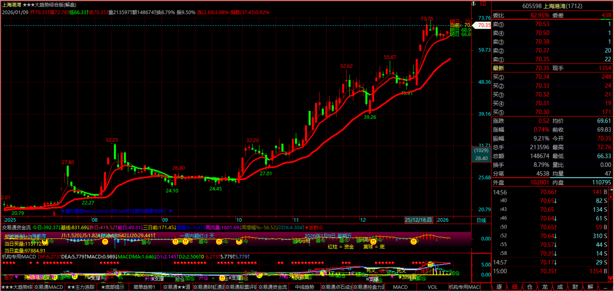Switch to the 龙 tab in quote panel

click(x=545, y=287)
